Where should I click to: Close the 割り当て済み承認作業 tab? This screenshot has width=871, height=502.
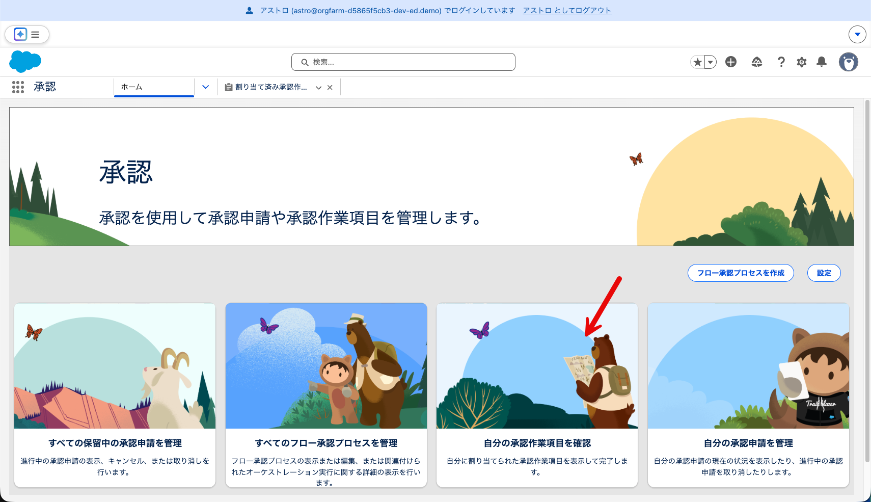(x=330, y=88)
